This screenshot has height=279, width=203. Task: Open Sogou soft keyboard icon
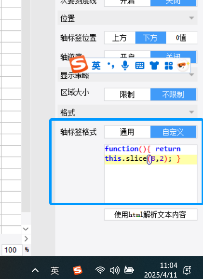[x=140, y=66]
